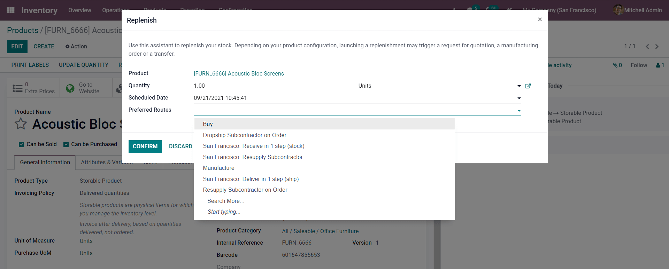
Task: Open the apps grid menu icon
Action: point(10,10)
